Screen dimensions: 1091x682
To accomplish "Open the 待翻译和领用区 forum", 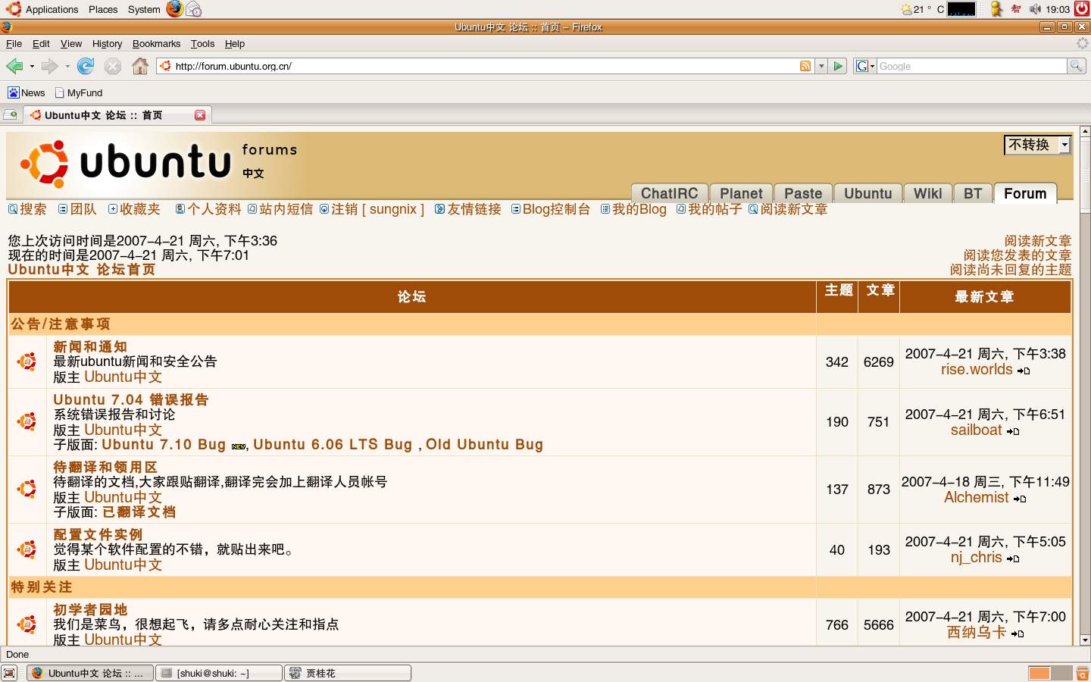I will [105, 467].
